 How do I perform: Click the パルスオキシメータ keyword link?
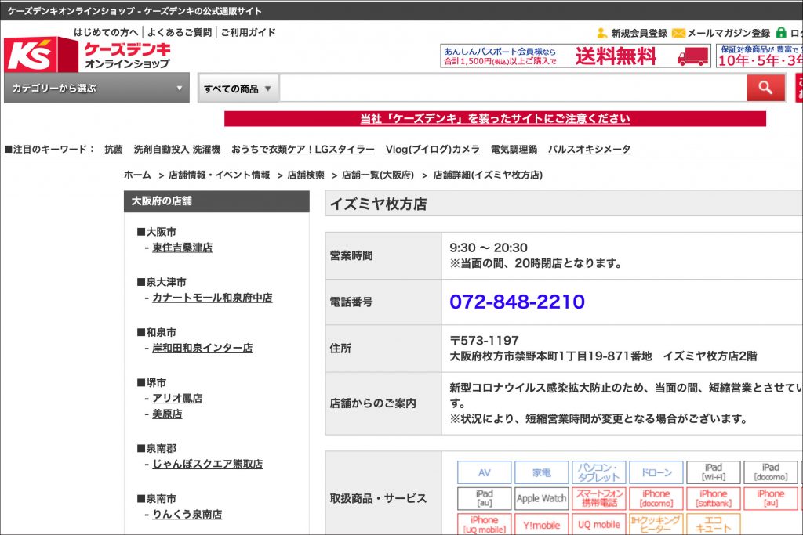tap(589, 149)
